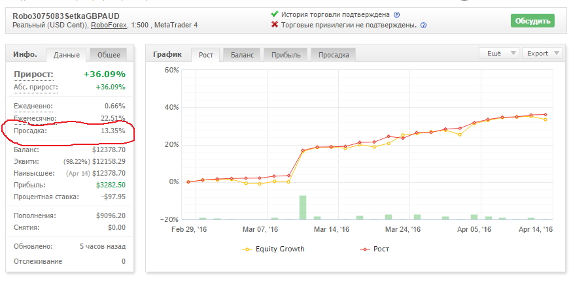Select the Рост chart tab
The width and height of the screenshot is (571, 286).
click(206, 55)
